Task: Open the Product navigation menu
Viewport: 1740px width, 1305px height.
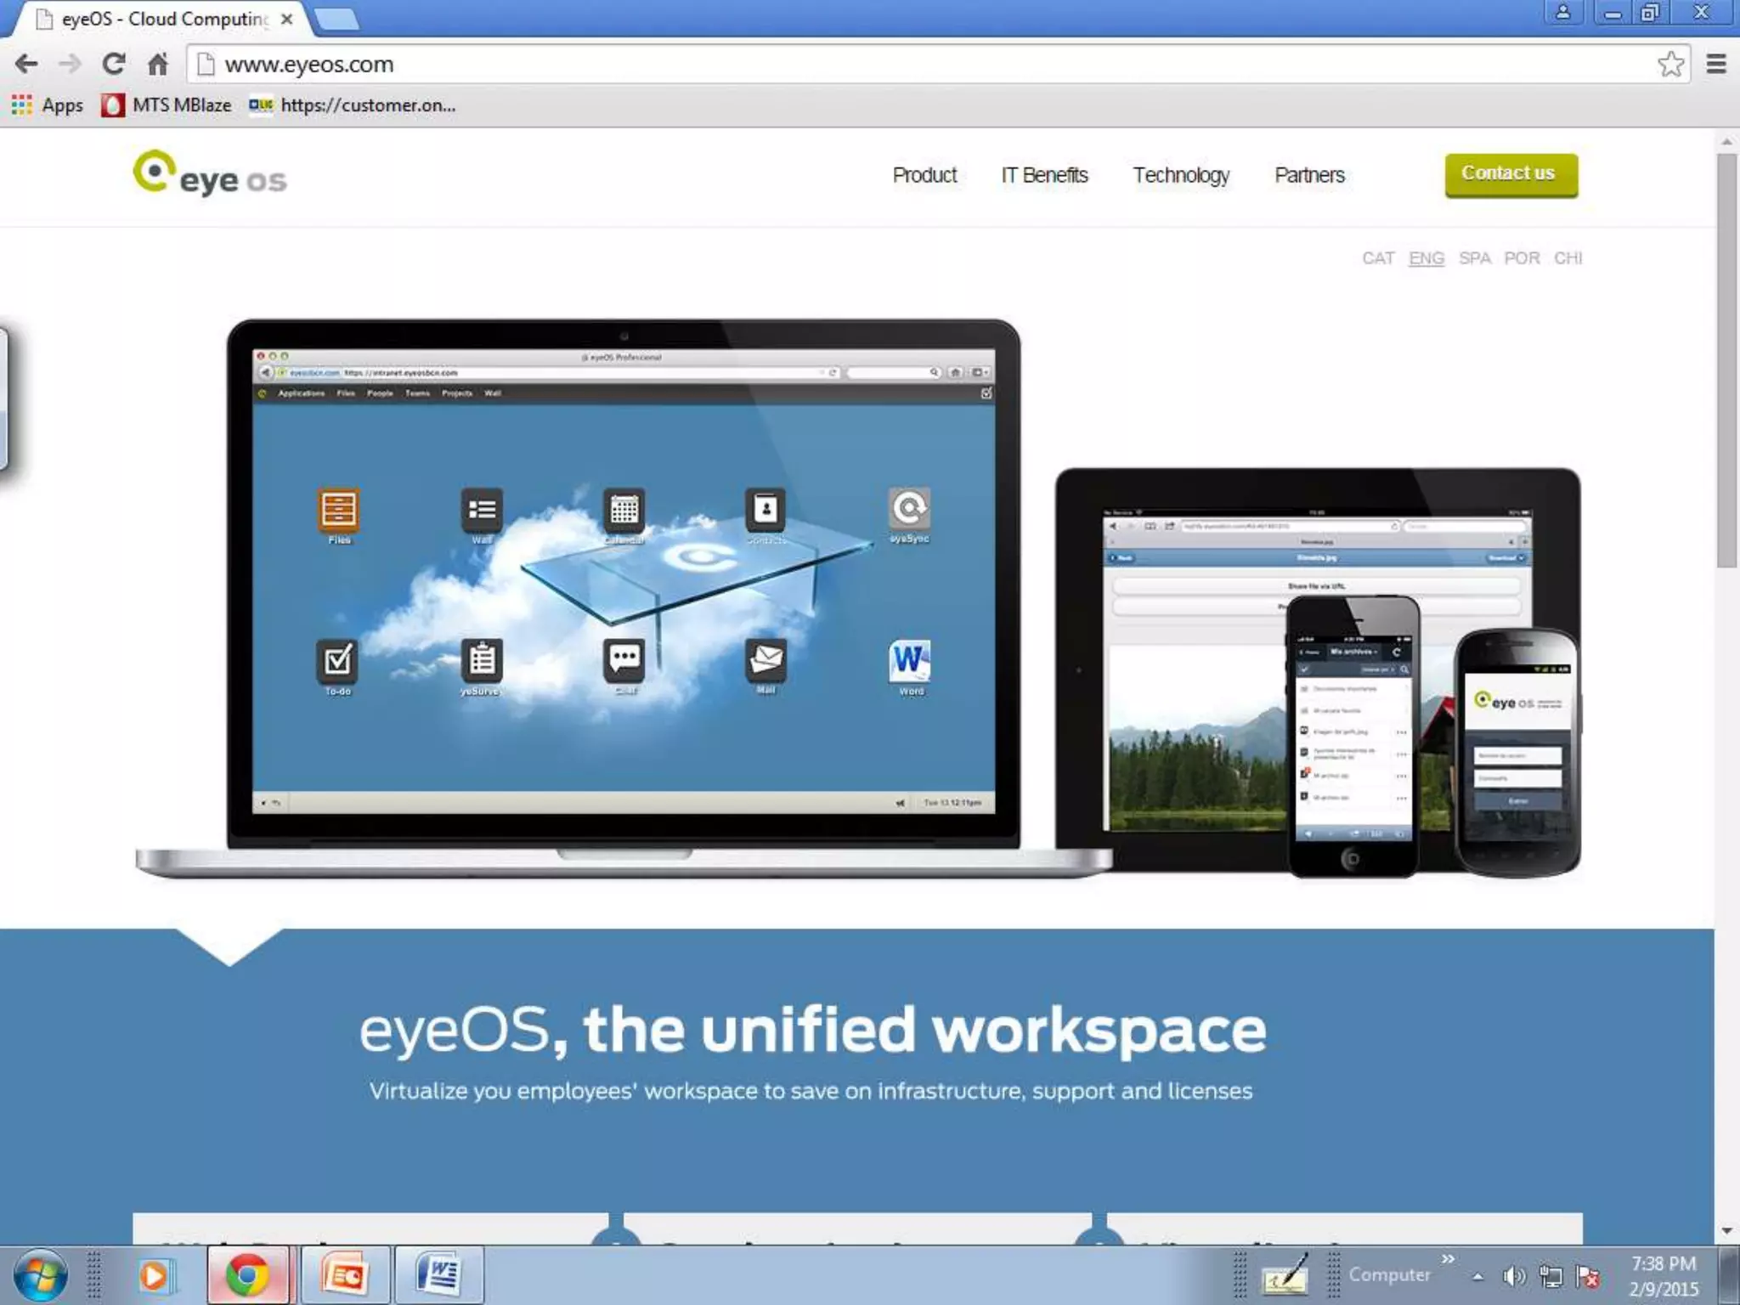Action: pos(924,175)
